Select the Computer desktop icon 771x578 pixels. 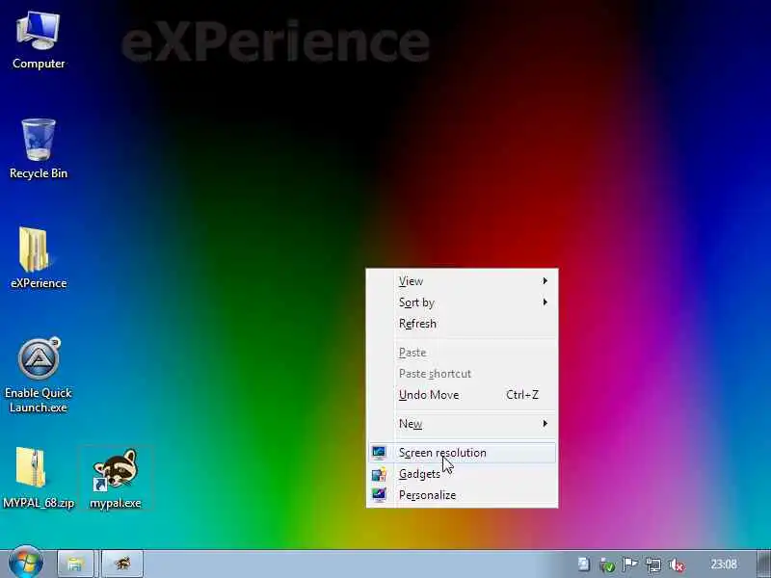pos(39,40)
